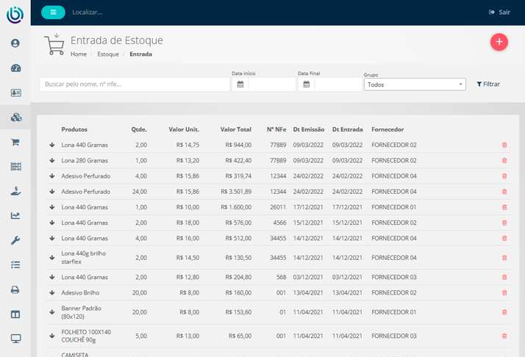Image resolution: width=525 pixels, height=357 pixels.
Task: Delete the Lona 280 Gramas entry
Action: (504, 160)
